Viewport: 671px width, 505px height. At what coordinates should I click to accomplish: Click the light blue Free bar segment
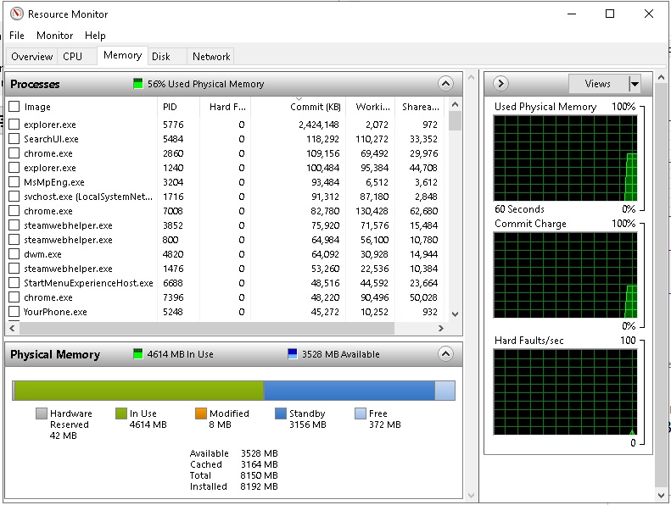click(x=445, y=391)
